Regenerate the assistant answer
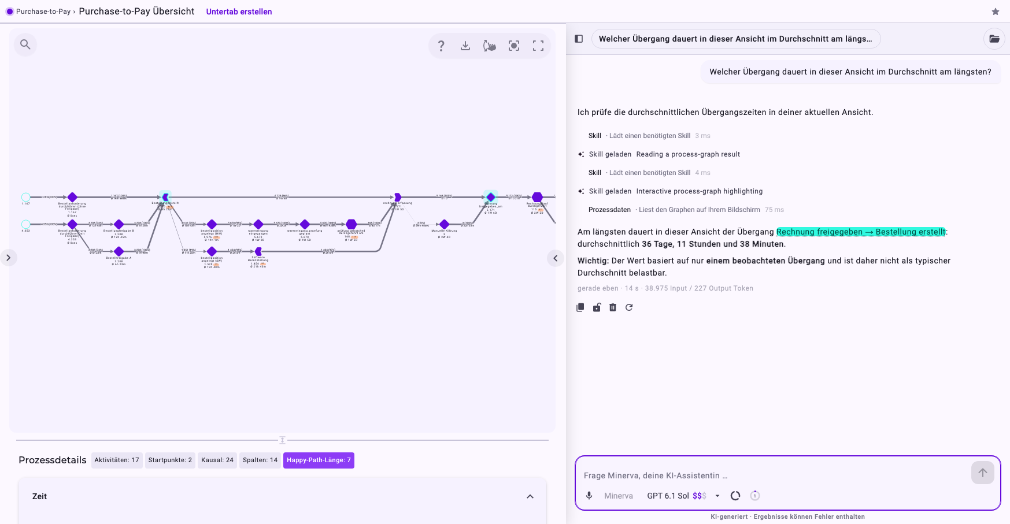Screen dimensions: 1010x524 click(x=629, y=307)
